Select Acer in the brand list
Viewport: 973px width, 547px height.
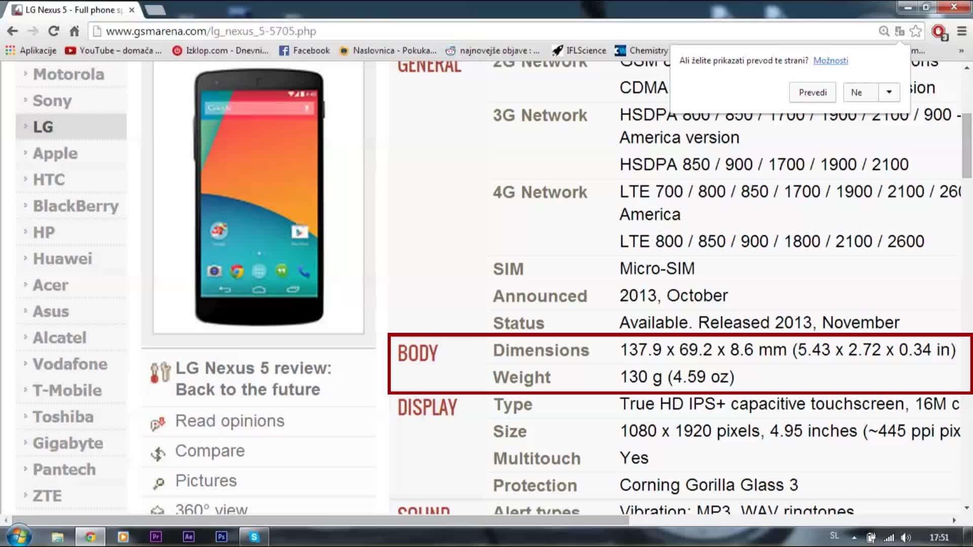click(x=51, y=285)
